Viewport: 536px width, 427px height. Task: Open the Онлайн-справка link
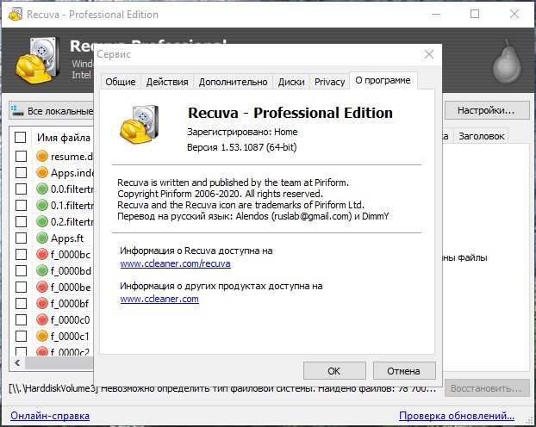[x=50, y=416]
